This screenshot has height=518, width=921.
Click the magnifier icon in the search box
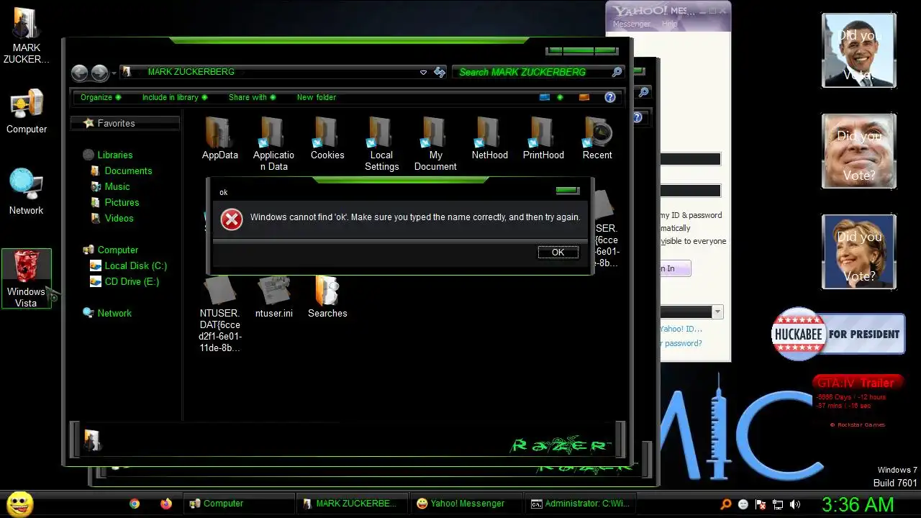coord(617,72)
